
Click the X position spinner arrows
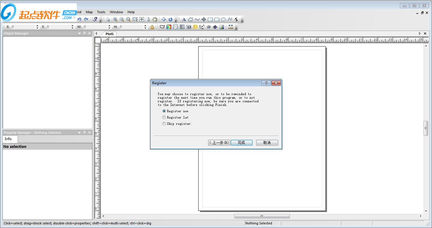(37, 27)
